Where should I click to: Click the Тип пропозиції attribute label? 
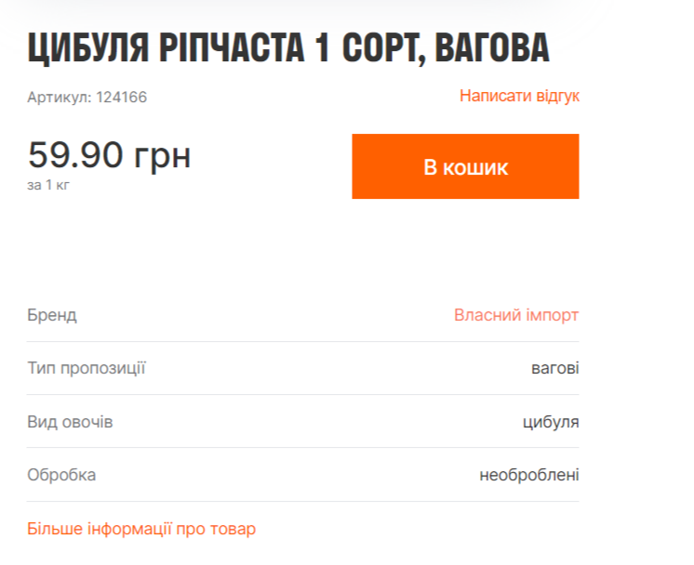(87, 368)
